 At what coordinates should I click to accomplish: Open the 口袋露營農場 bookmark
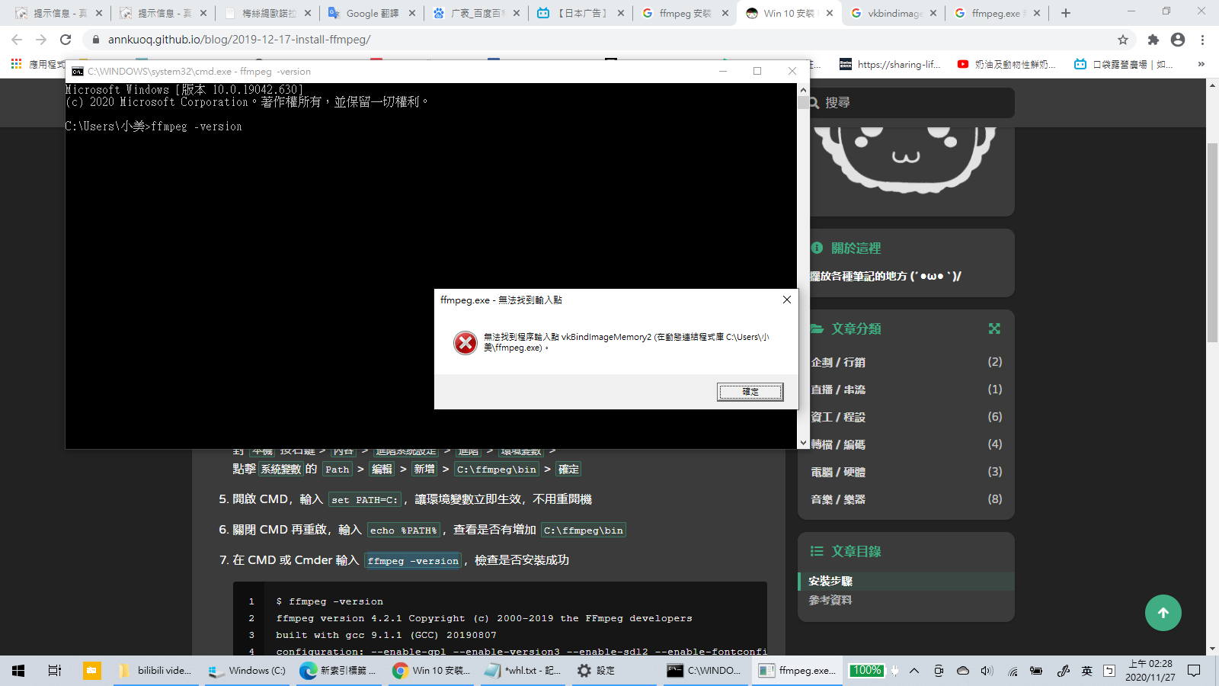1123,64
